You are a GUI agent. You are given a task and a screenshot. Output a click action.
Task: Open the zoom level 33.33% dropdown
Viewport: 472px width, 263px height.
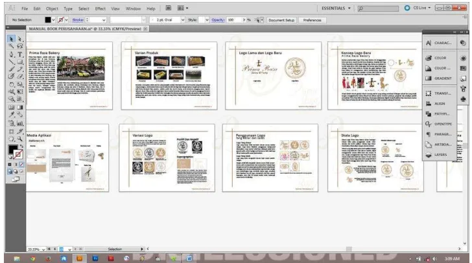pyautogui.click(x=43, y=249)
